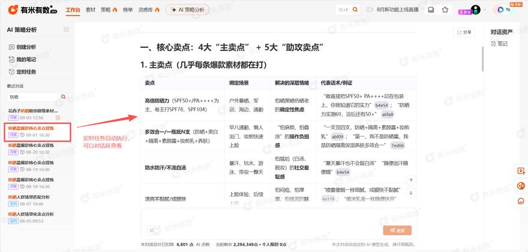Open 定时任务 in the sidebar
This screenshot has height=252, width=528.
(x=22, y=72)
